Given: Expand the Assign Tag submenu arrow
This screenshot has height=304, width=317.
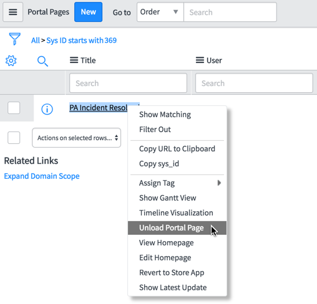Looking at the screenshot, I should (219, 183).
